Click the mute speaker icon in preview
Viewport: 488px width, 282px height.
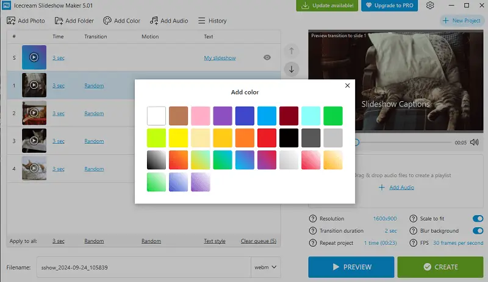coord(475,143)
